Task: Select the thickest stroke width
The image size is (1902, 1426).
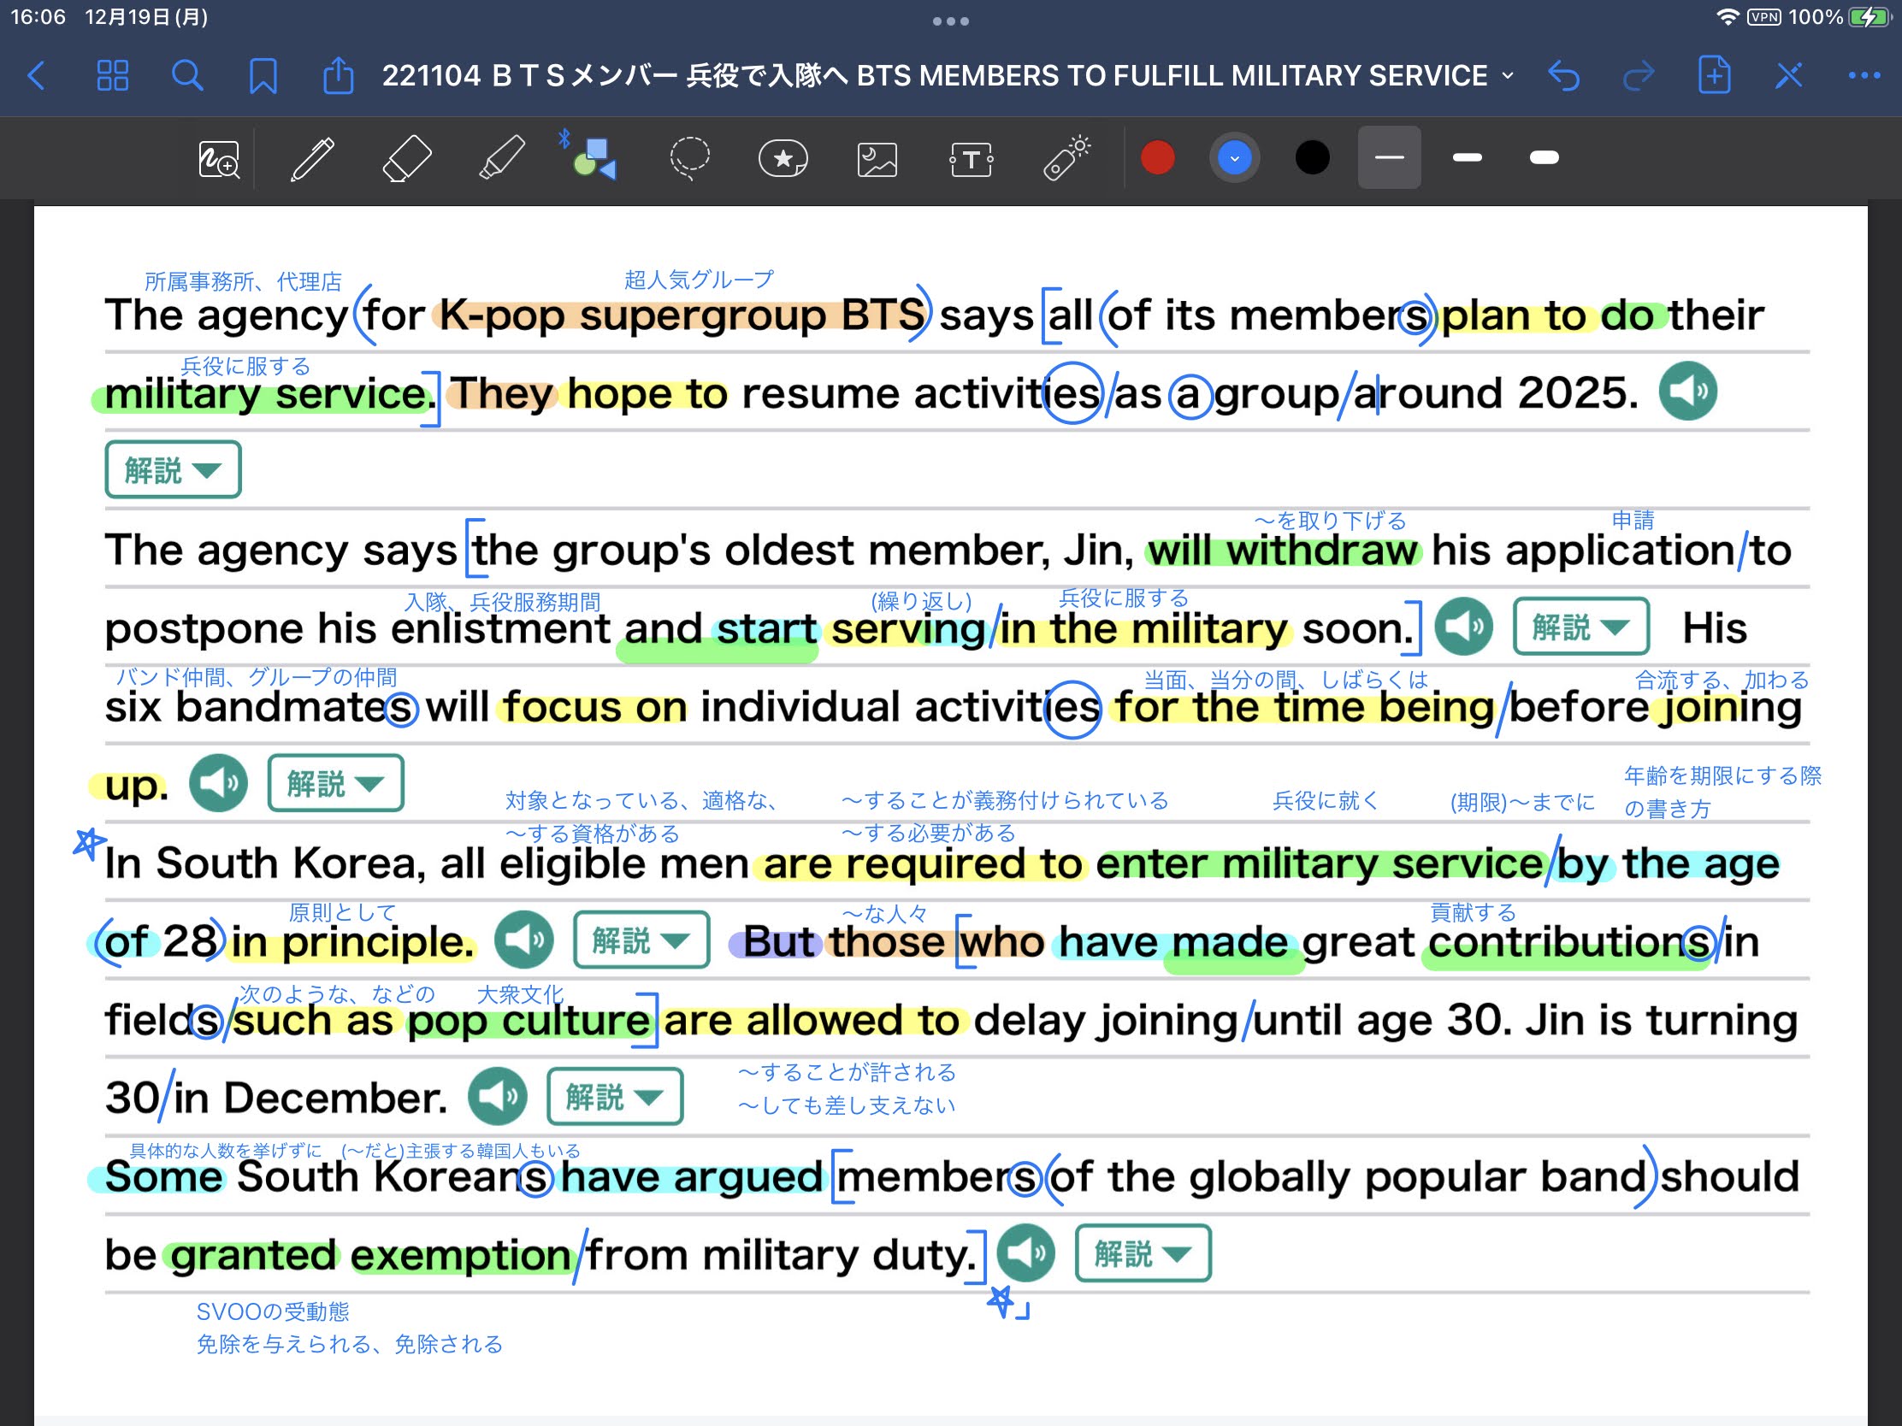Action: pyautogui.click(x=1545, y=157)
